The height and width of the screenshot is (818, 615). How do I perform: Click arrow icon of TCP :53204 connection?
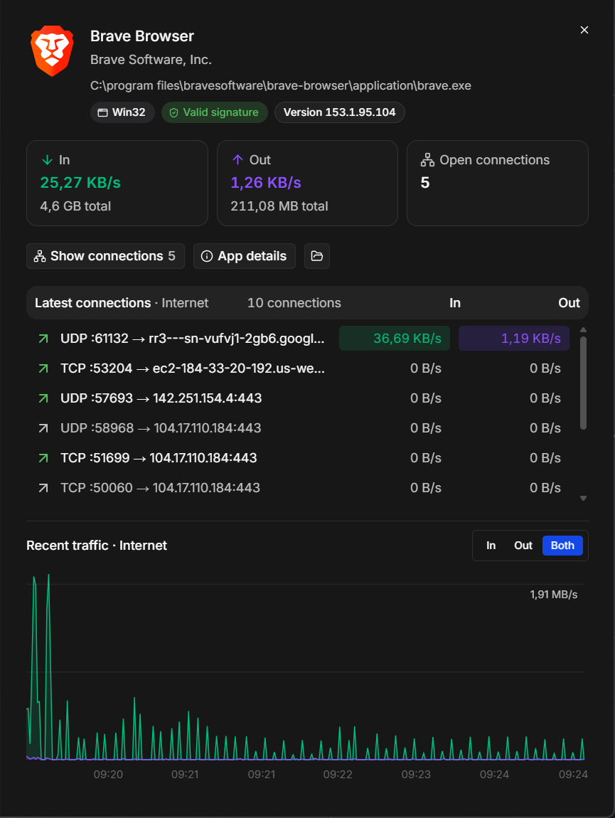click(43, 369)
